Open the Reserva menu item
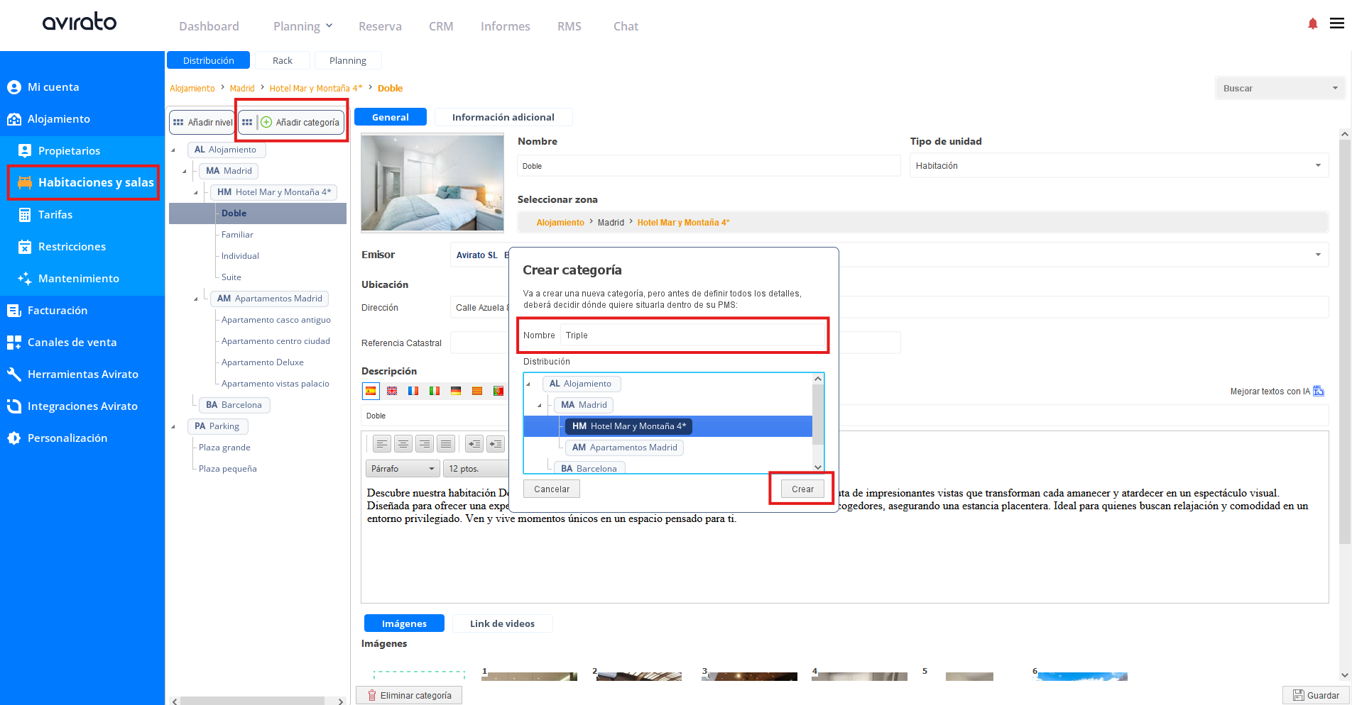This screenshot has height=705, width=1352. (x=380, y=26)
